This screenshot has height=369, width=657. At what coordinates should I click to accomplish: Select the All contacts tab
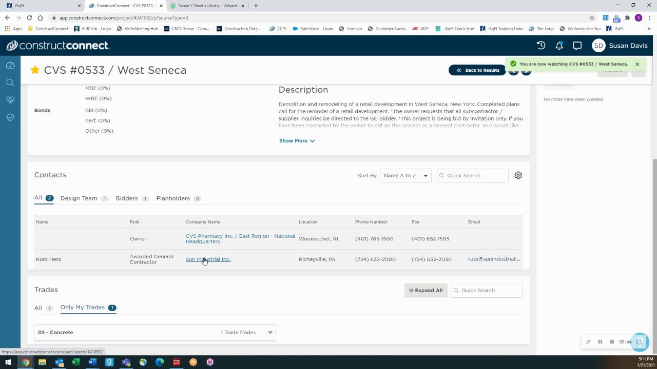pos(44,198)
